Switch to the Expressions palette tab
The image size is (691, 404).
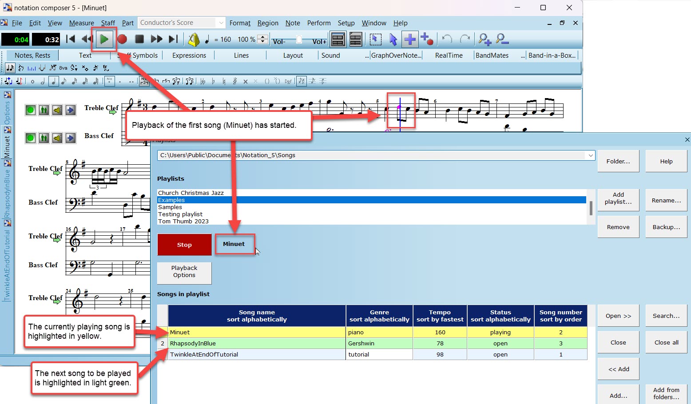[189, 55]
